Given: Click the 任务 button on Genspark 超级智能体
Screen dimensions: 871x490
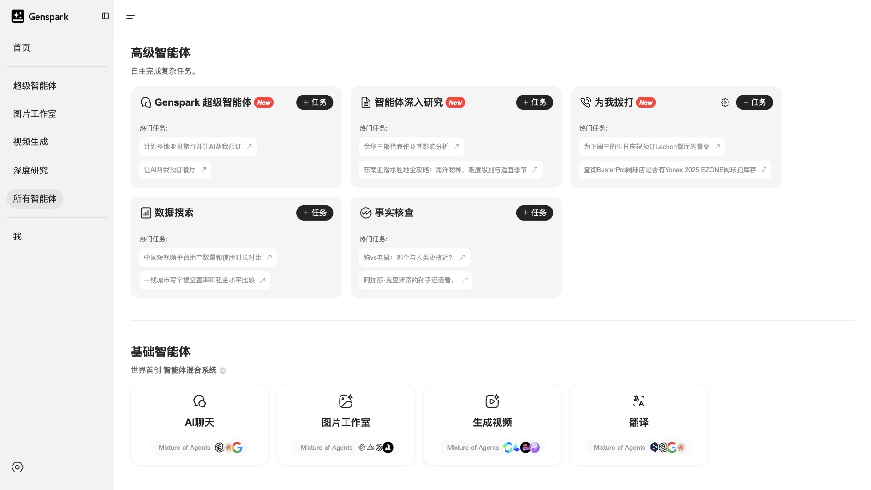Looking at the screenshot, I should point(314,102).
